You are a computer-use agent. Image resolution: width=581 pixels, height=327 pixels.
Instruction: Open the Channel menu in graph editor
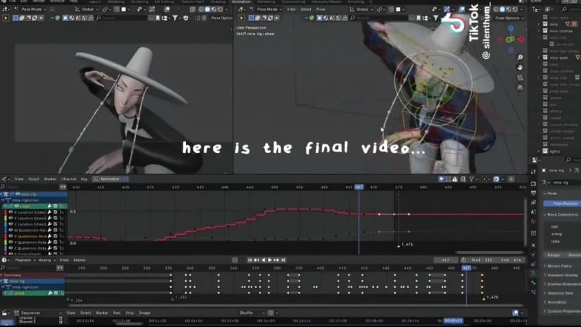(68, 179)
